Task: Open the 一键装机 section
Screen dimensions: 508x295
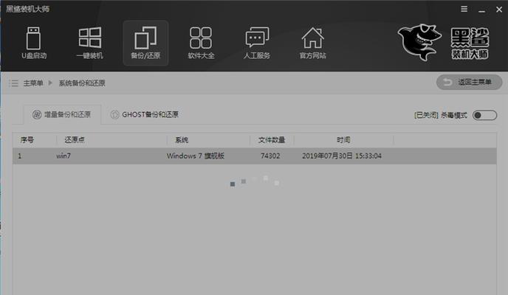Action: click(x=90, y=43)
